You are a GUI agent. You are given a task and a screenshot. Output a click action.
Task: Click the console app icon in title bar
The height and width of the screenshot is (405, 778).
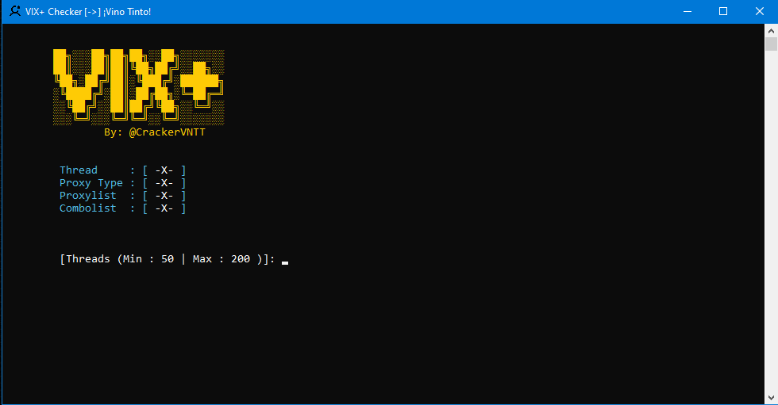(15, 11)
